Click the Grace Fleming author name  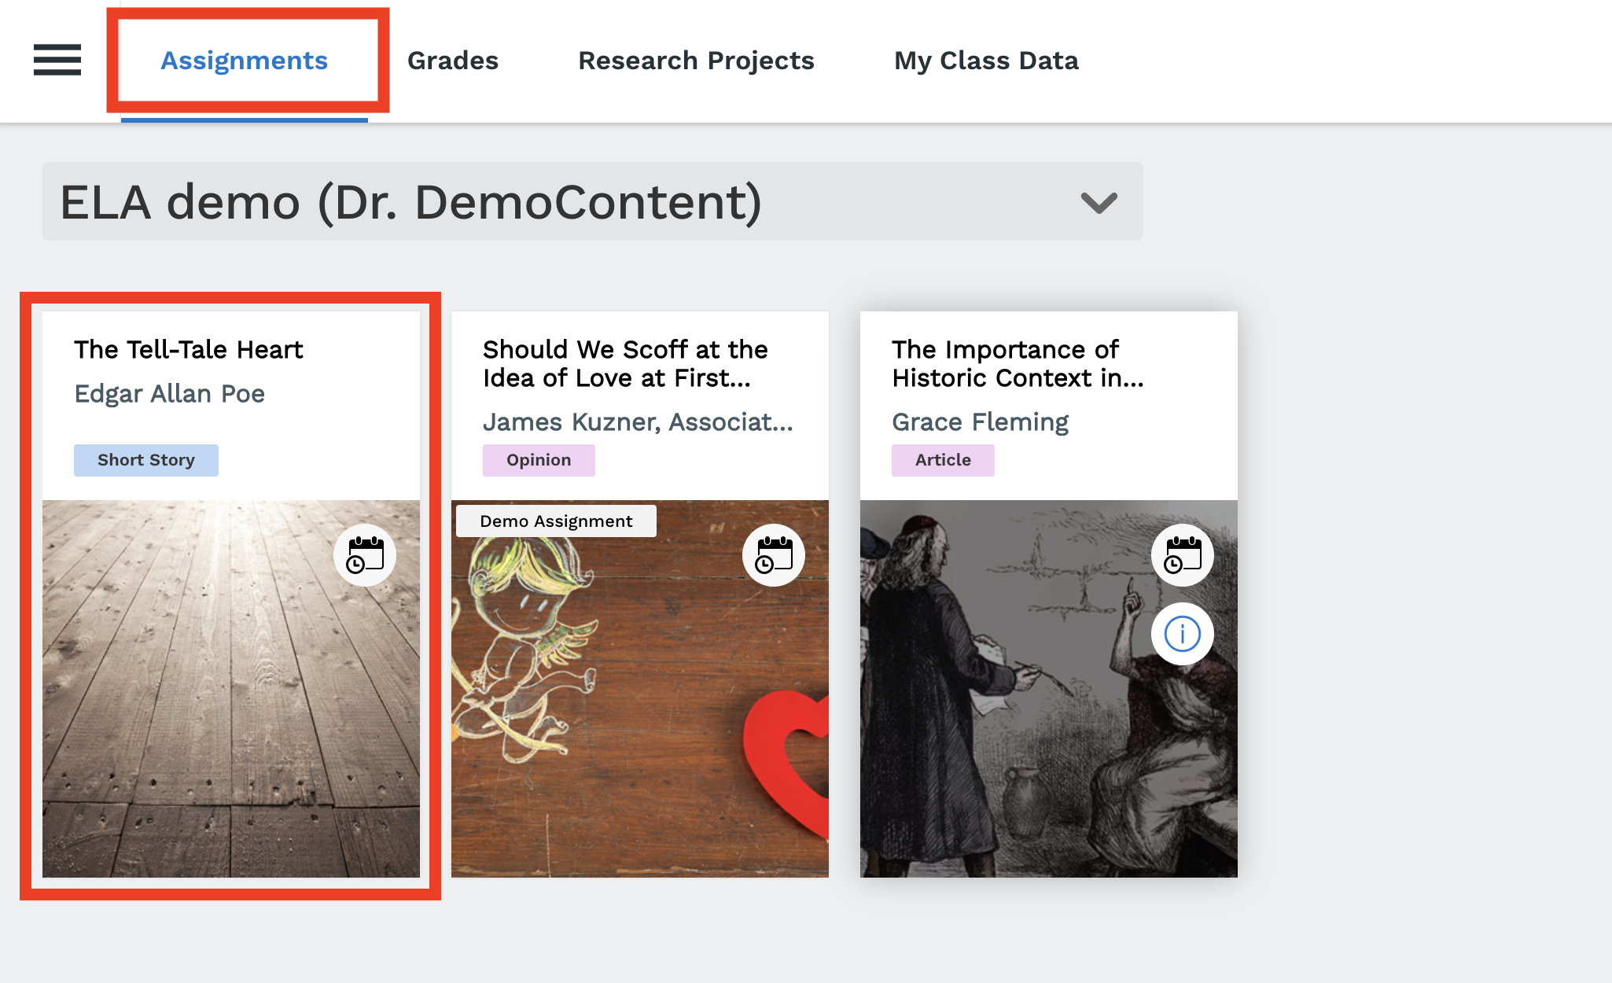981,422
